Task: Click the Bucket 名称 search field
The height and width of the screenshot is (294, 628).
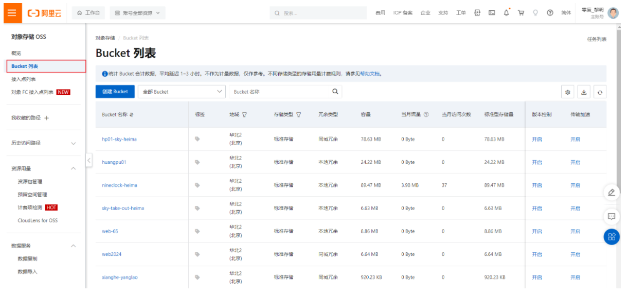Action: click(x=280, y=92)
